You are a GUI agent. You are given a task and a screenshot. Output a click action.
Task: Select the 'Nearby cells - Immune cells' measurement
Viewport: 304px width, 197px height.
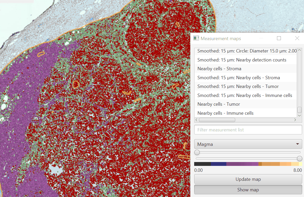pos(225,113)
